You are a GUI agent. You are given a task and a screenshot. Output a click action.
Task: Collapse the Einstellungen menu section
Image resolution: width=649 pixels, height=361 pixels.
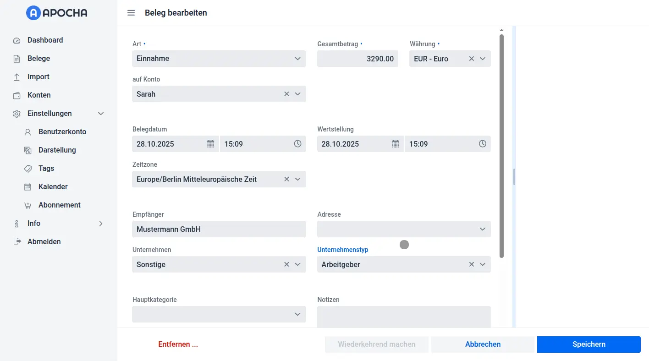101,114
